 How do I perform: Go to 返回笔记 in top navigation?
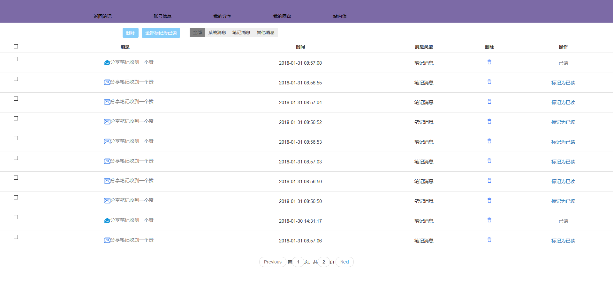pos(102,16)
